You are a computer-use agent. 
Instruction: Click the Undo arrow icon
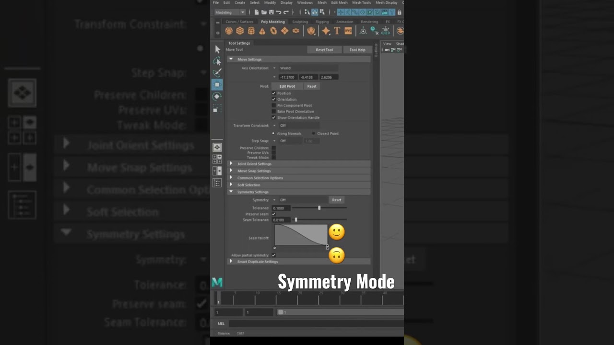point(279,12)
